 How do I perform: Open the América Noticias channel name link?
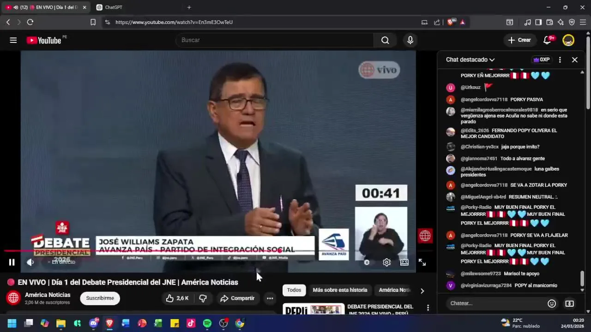tap(48, 295)
